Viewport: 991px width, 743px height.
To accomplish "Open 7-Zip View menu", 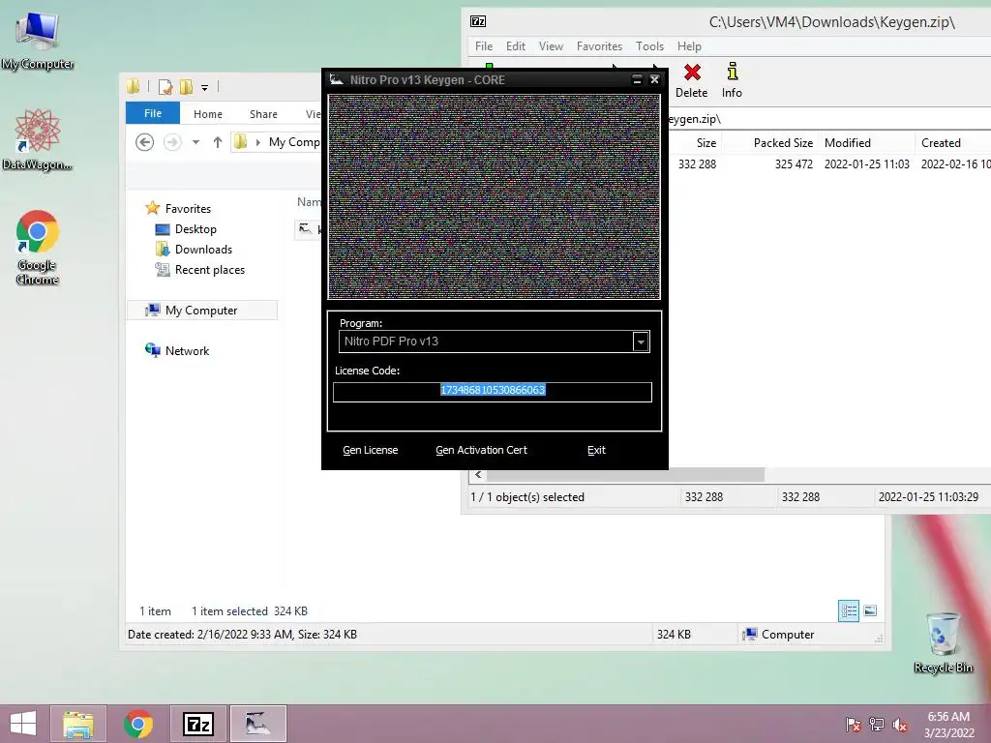I will (551, 46).
